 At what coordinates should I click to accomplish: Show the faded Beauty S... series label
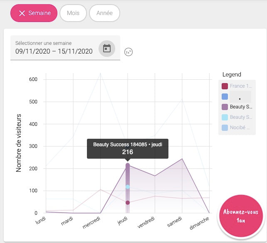(x=241, y=117)
